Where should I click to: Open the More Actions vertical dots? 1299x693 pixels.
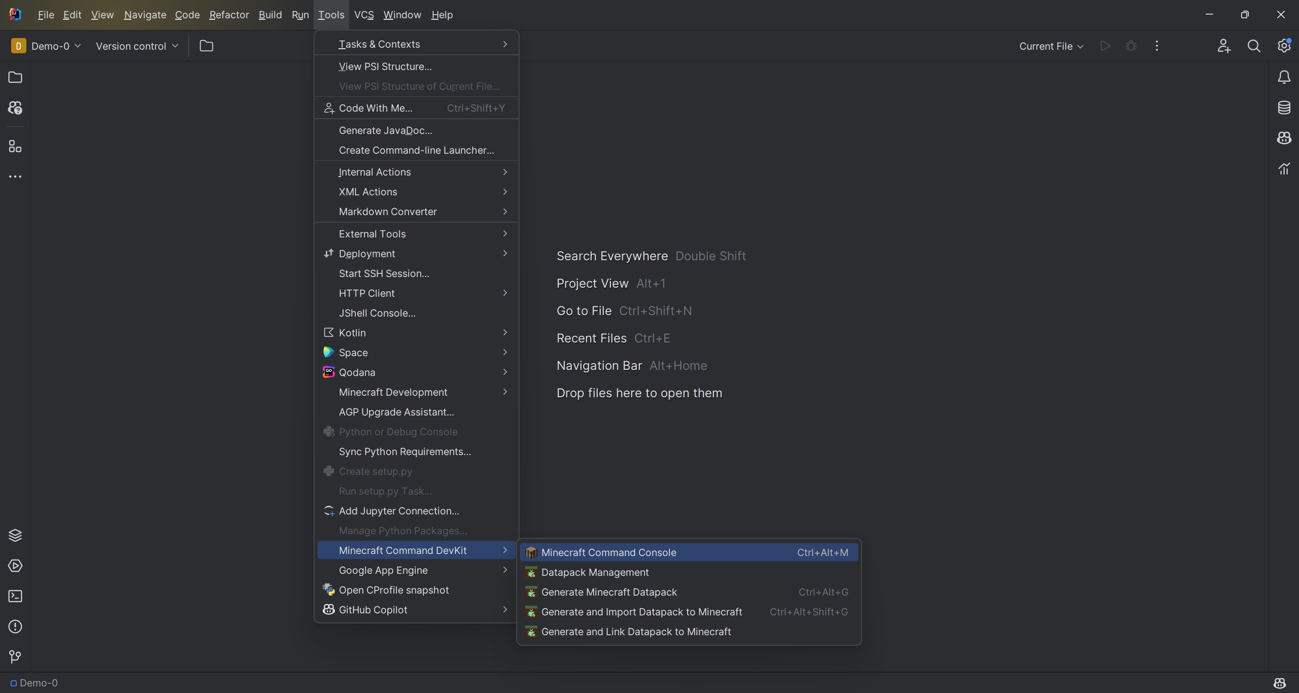(1157, 46)
